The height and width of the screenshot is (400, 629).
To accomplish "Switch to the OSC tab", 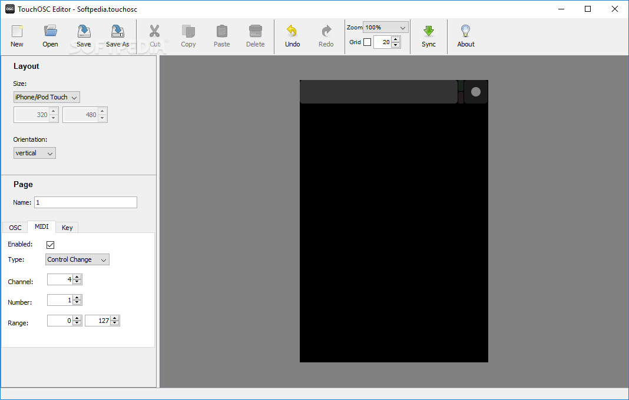I will click(15, 228).
